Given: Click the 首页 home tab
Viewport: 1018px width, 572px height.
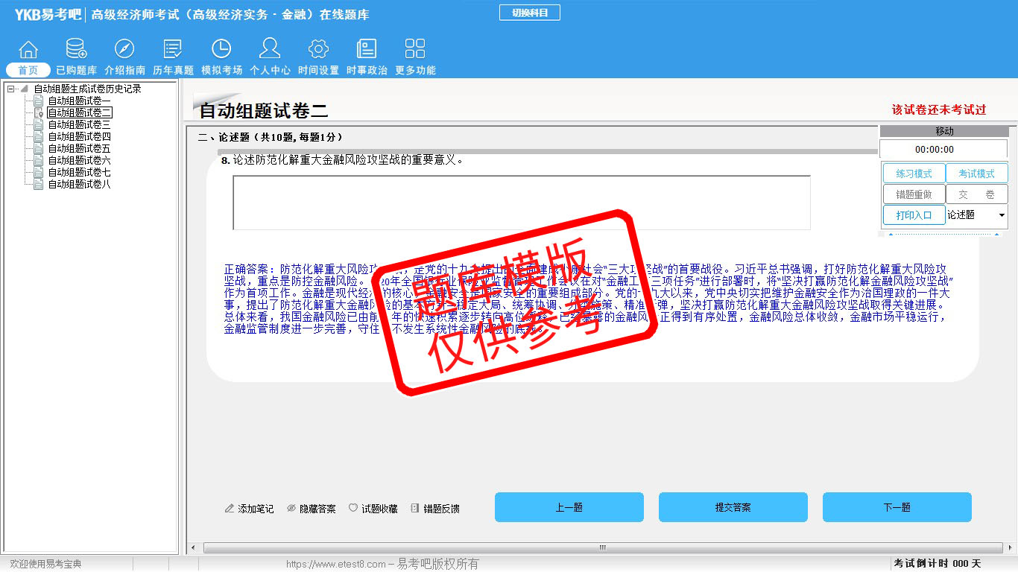Looking at the screenshot, I should (28, 70).
